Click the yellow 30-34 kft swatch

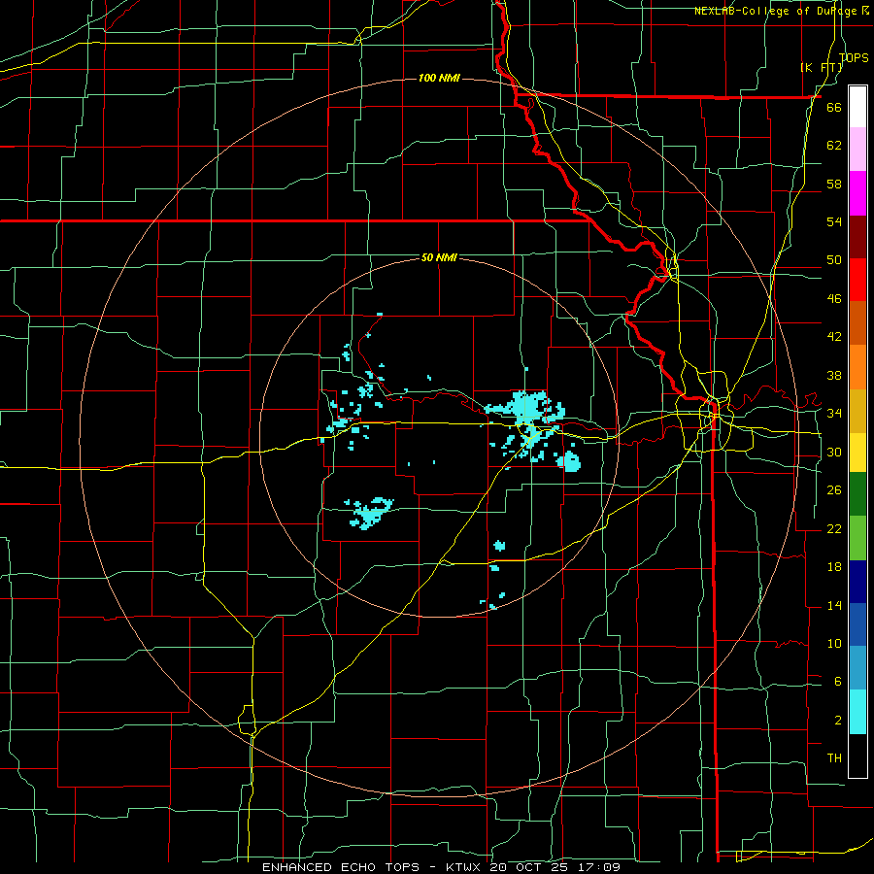pos(857,452)
